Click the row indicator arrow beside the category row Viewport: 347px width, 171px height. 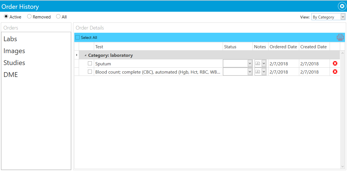pyautogui.click(x=77, y=55)
